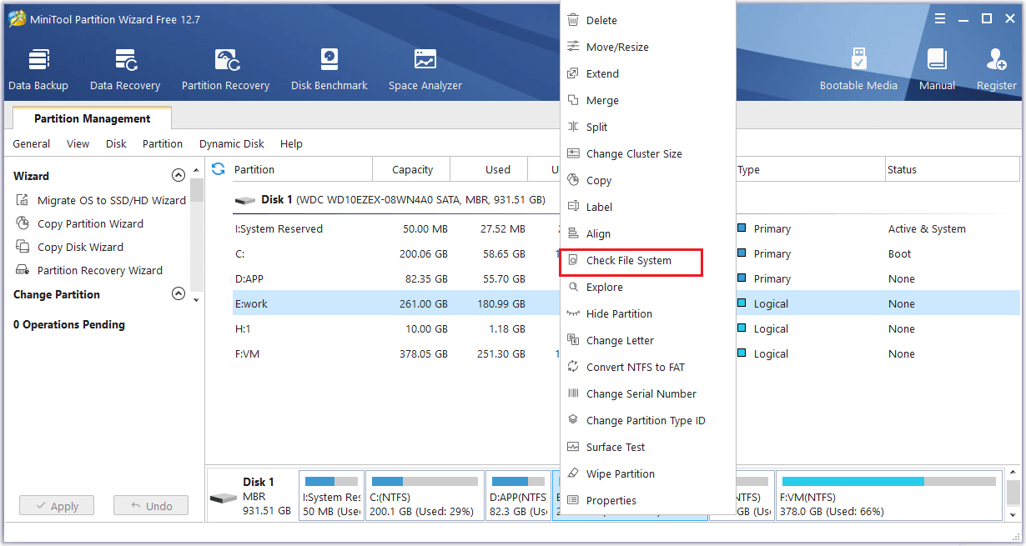Viewport: 1026px width, 546px height.
Task: Select Label from the context menu
Action: point(647,207)
